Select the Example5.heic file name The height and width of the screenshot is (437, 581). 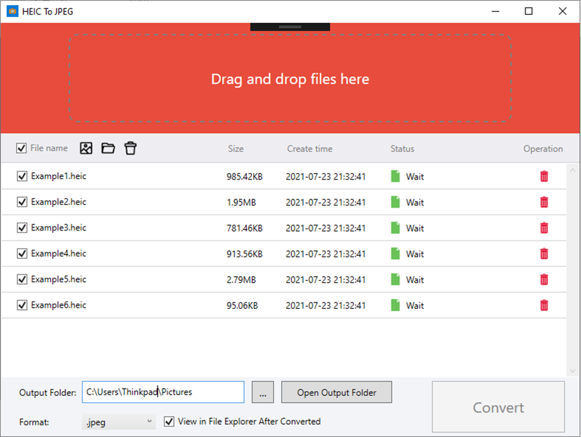point(59,279)
